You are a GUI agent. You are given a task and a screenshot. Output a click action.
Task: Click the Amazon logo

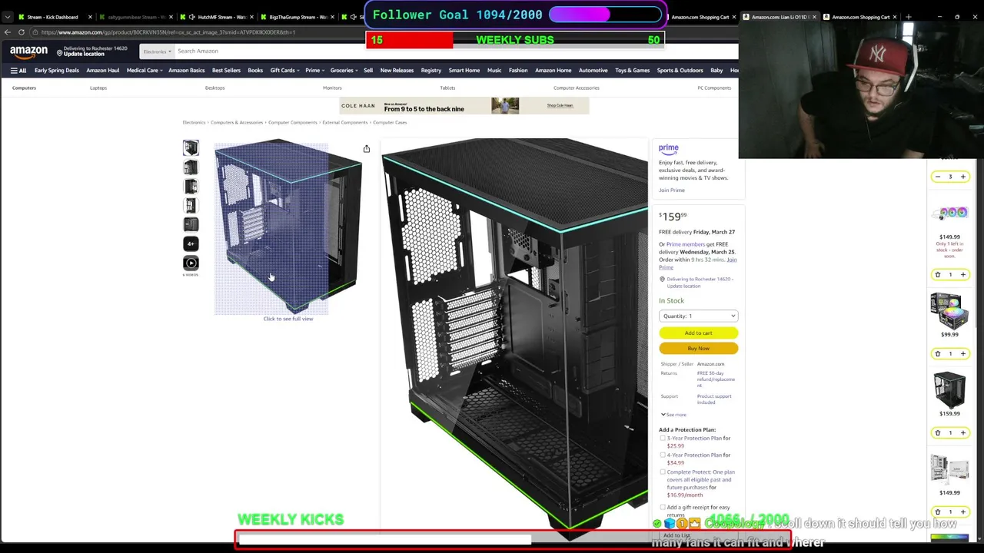tap(28, 51)
